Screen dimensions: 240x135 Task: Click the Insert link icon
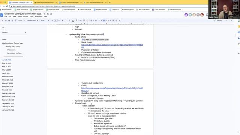point(81,21)
